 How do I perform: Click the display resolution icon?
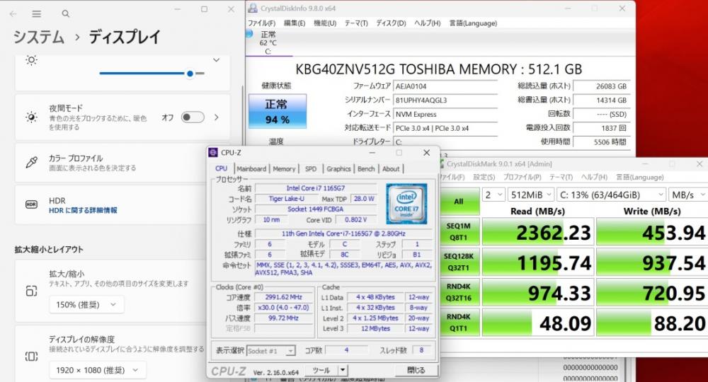coord(31,357)
